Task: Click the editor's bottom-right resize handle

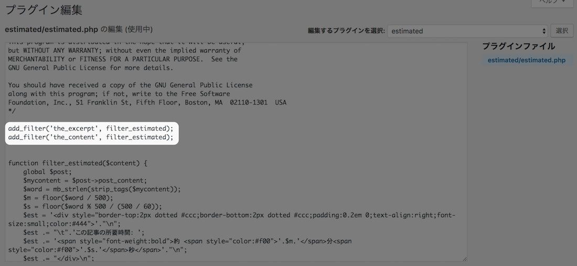Action: 464,259
